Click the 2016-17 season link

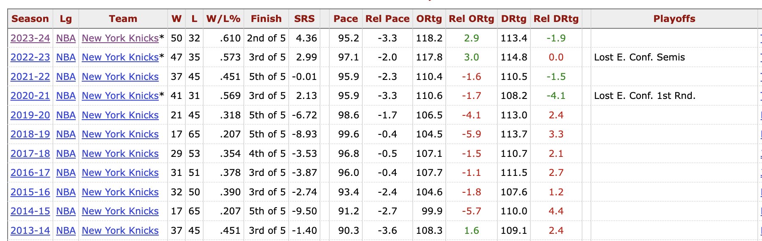tap(30, 173)
